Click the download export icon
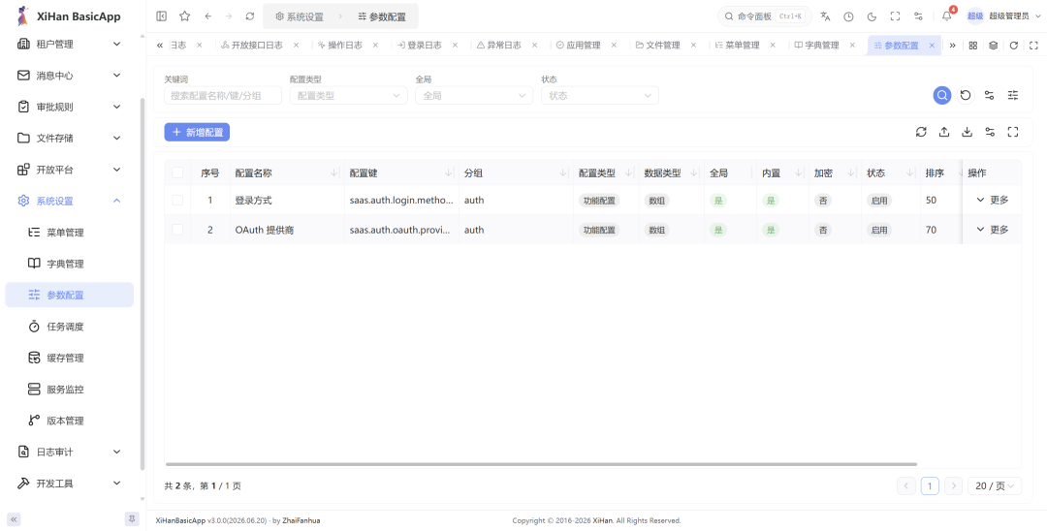The image size is (1047, 531). tap(967, 132)
